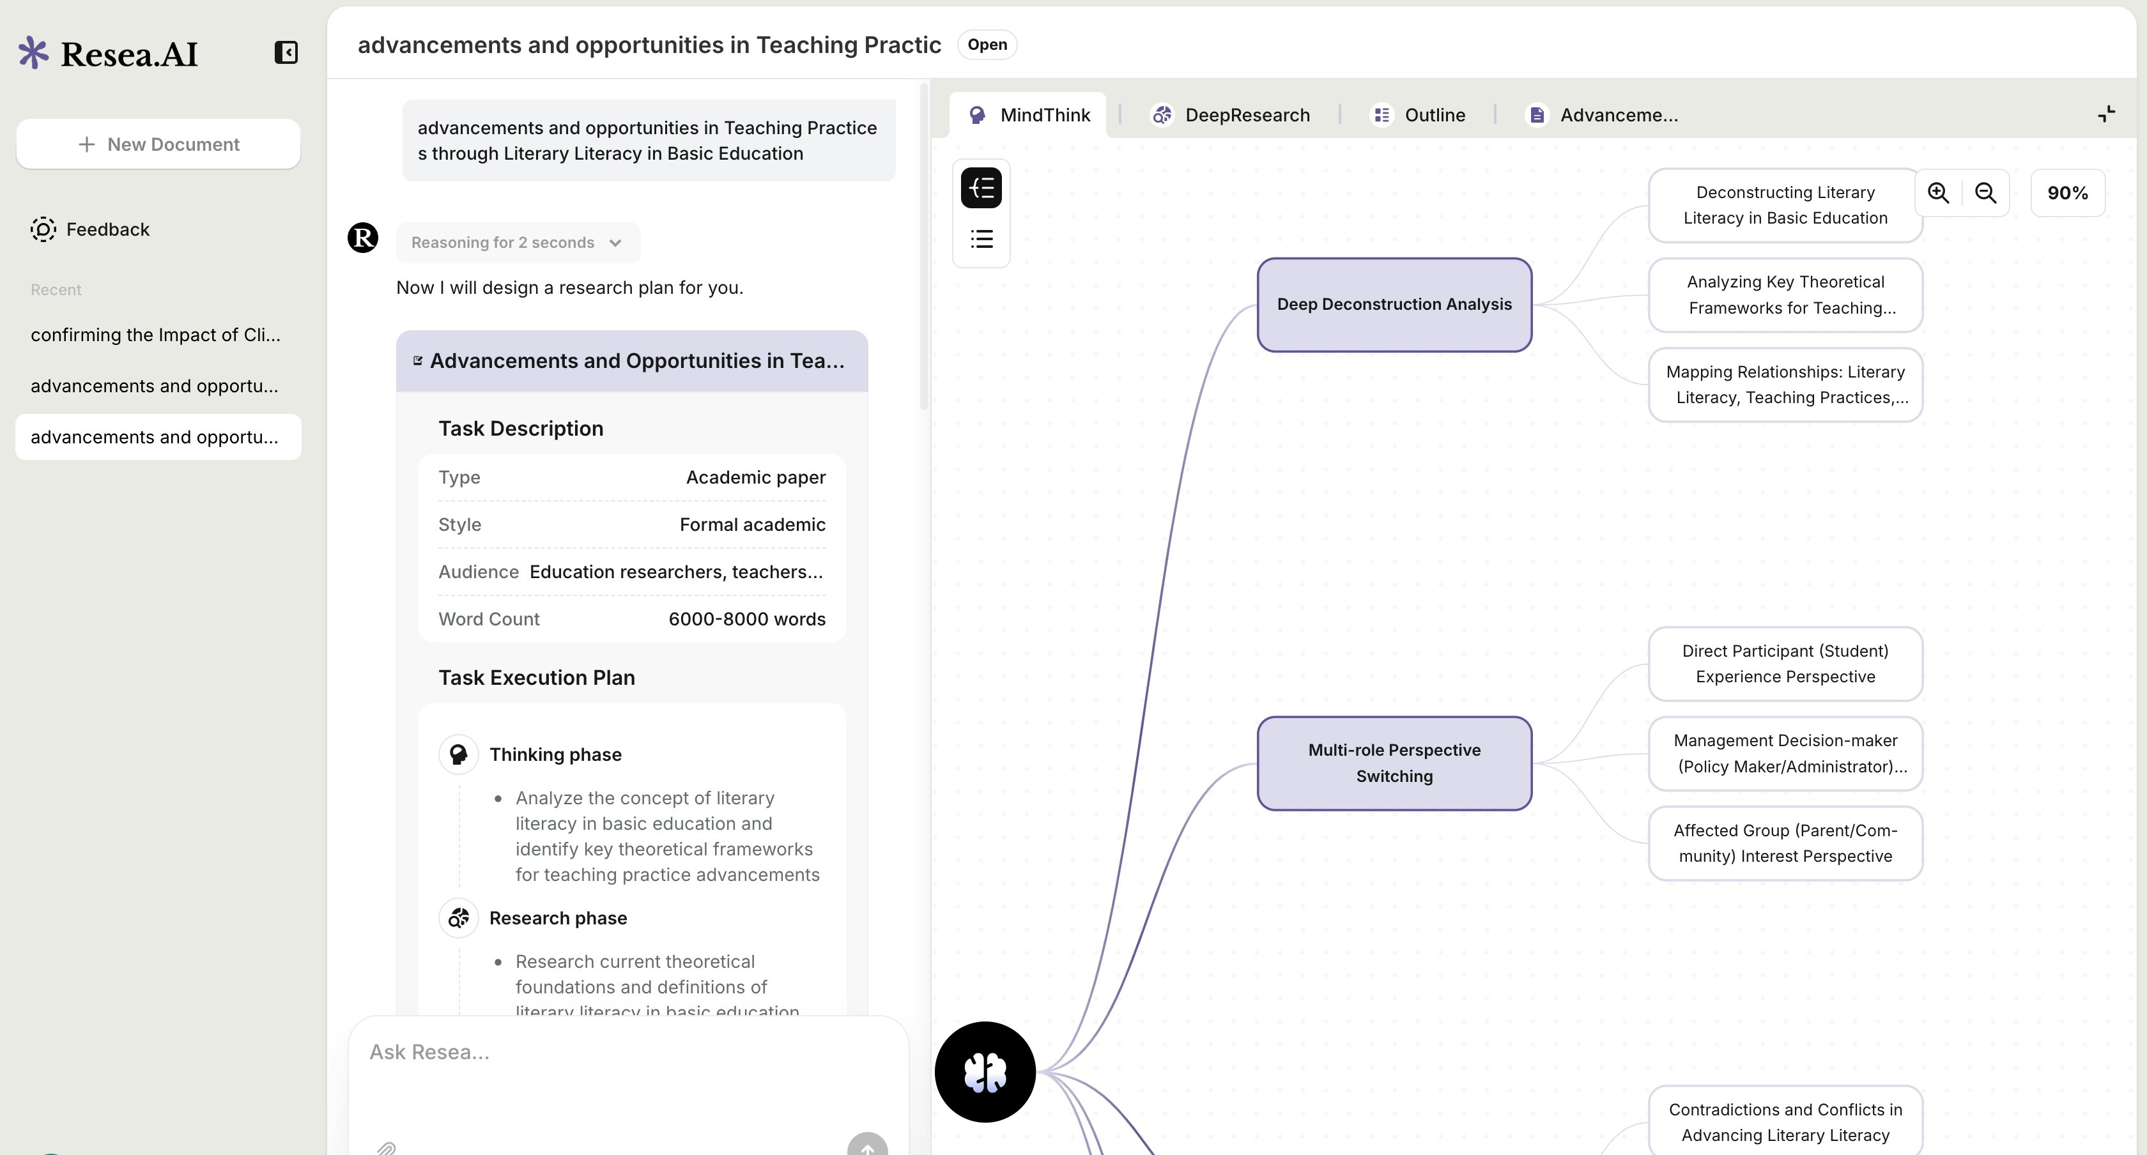Click the 'Task Description' heading
The height and width of the screenshot is (1155, 2147).
(521, 429)
